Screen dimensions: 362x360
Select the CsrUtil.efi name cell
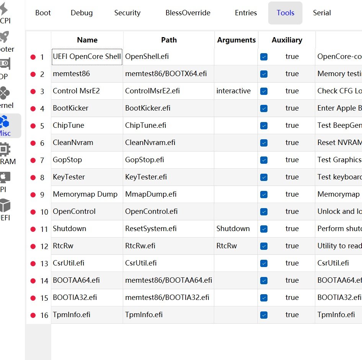87,263
